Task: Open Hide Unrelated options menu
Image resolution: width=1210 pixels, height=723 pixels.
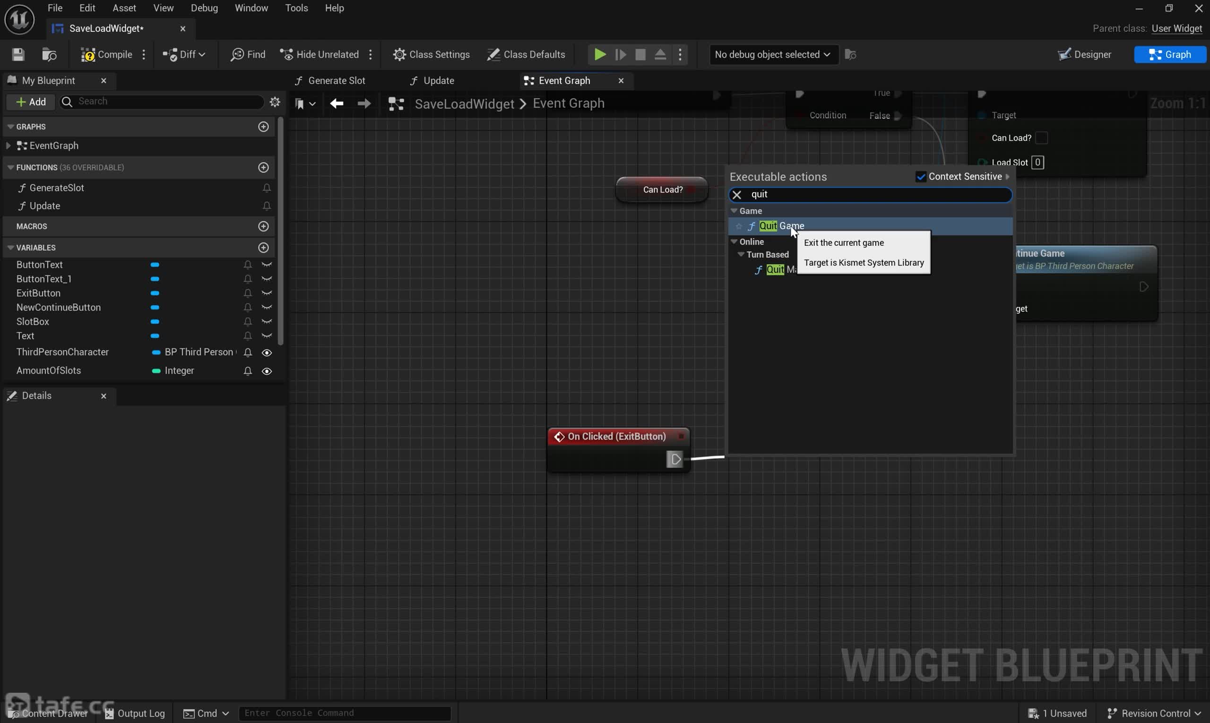Action: tap(371, 54)
